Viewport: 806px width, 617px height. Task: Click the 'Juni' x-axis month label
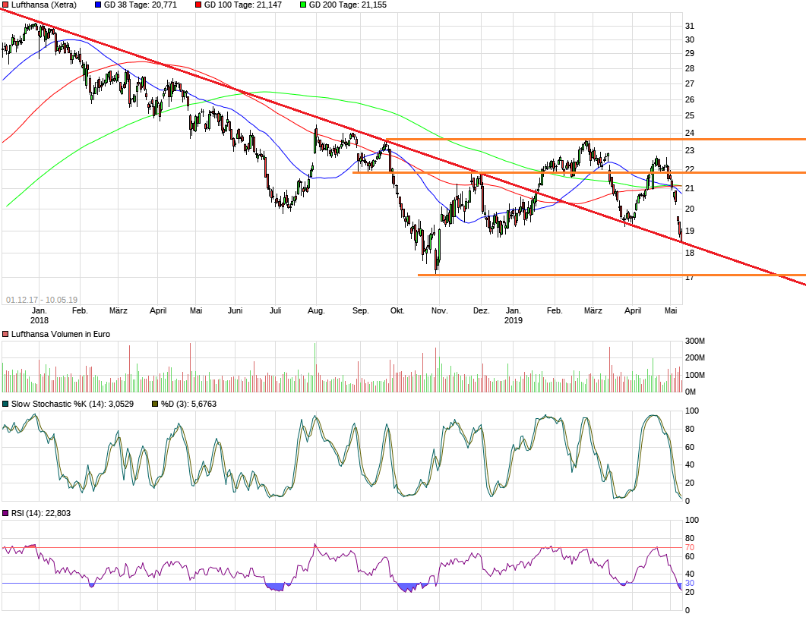click(x=235, y=310)
